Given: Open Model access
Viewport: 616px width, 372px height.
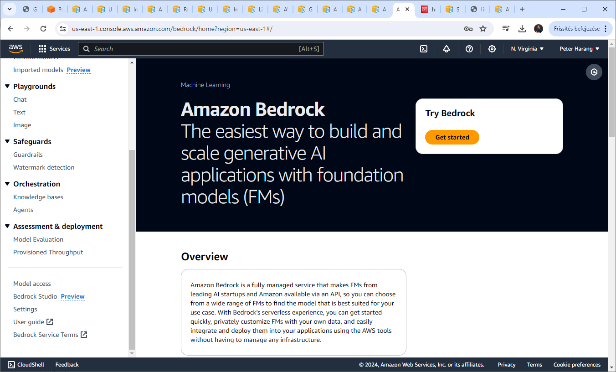Looking at the screenshot, I should pyautogui.click(x=32, y=284).
